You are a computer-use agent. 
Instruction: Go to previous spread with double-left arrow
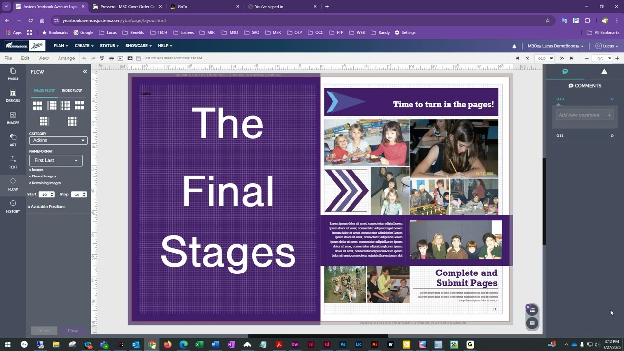527,58
